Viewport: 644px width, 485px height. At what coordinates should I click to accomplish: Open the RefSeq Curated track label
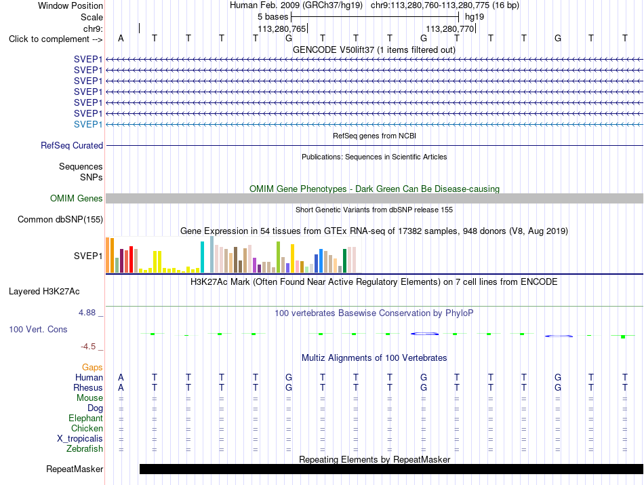pos(72,145)
